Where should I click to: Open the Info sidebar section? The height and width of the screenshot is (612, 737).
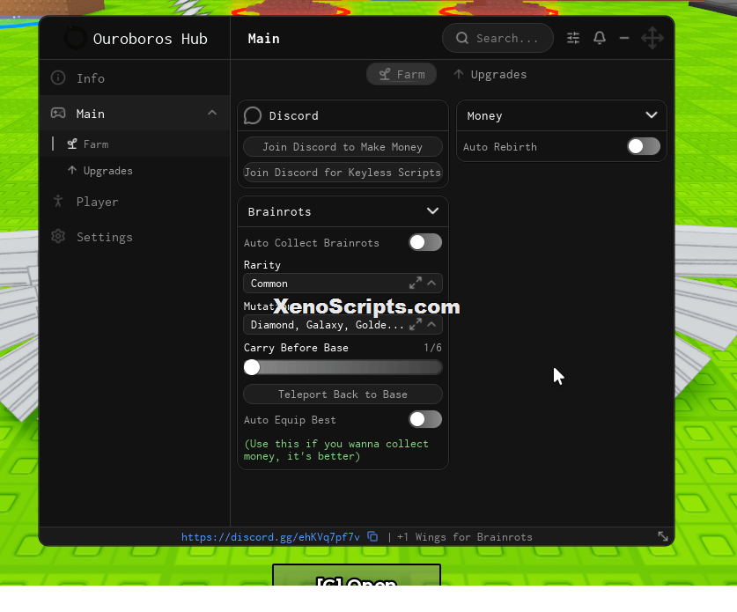(135, 77)
